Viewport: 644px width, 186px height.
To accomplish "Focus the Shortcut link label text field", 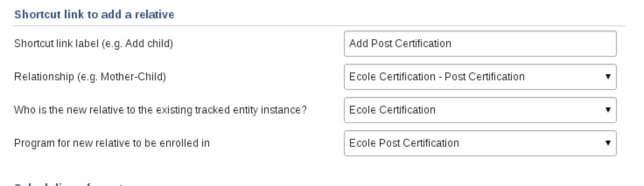I will (480, 44).
